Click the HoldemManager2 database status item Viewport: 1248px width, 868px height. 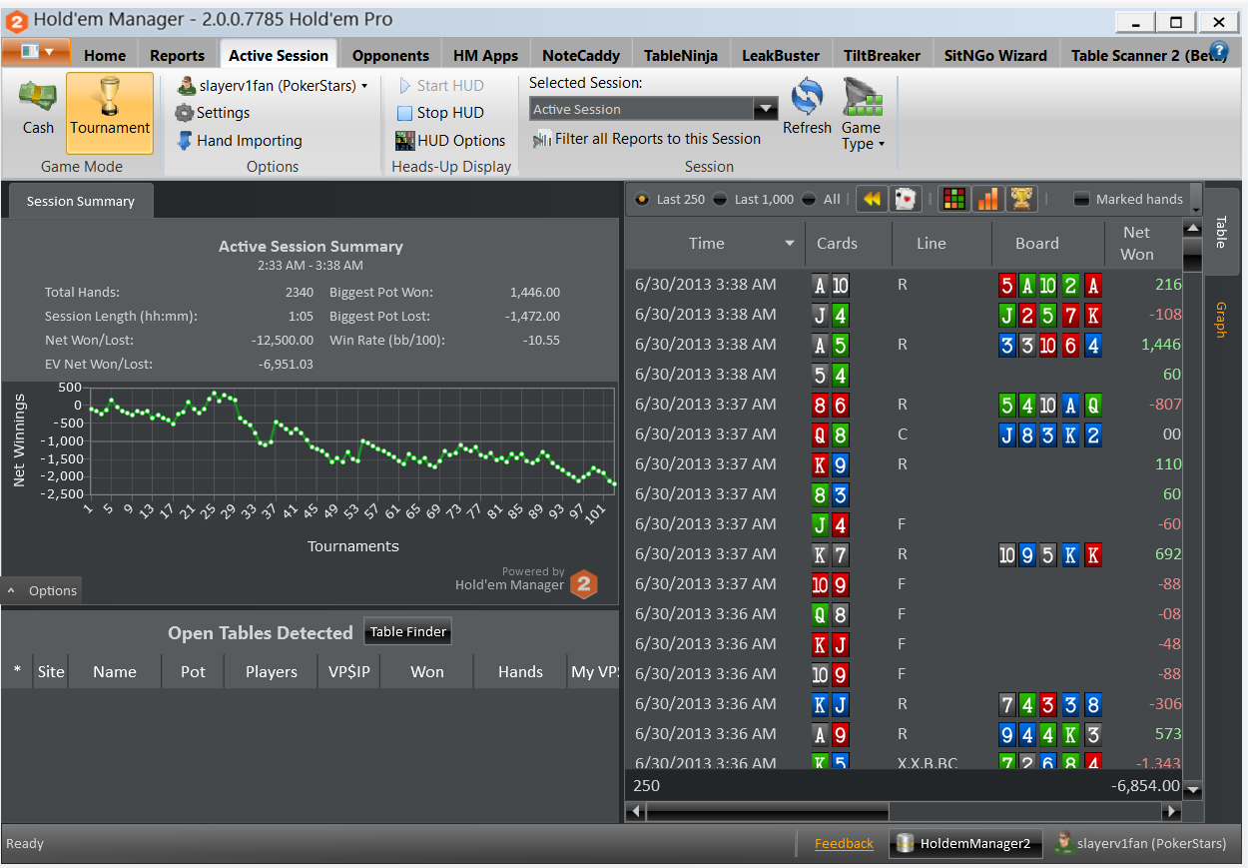coord(965,843)
